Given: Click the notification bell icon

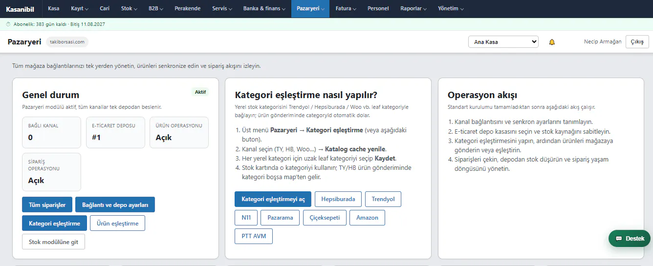Looking at the screenshot, I should 552,42.
